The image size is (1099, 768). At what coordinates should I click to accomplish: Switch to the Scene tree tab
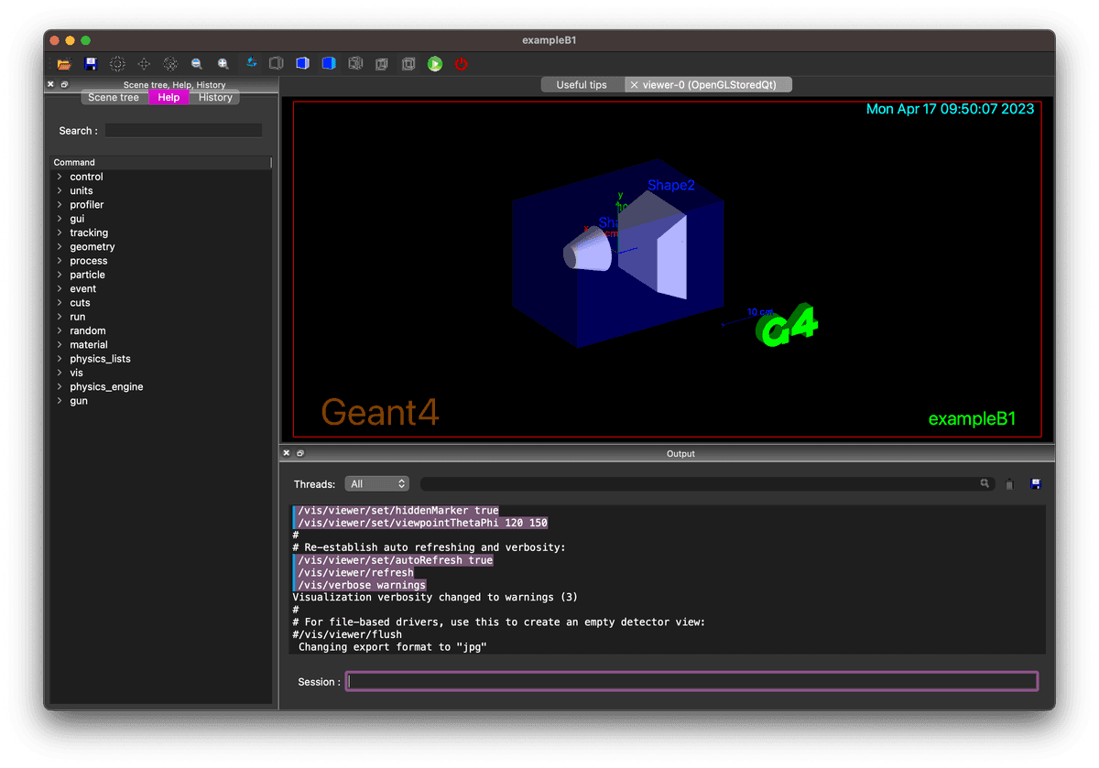pos(114,97)
